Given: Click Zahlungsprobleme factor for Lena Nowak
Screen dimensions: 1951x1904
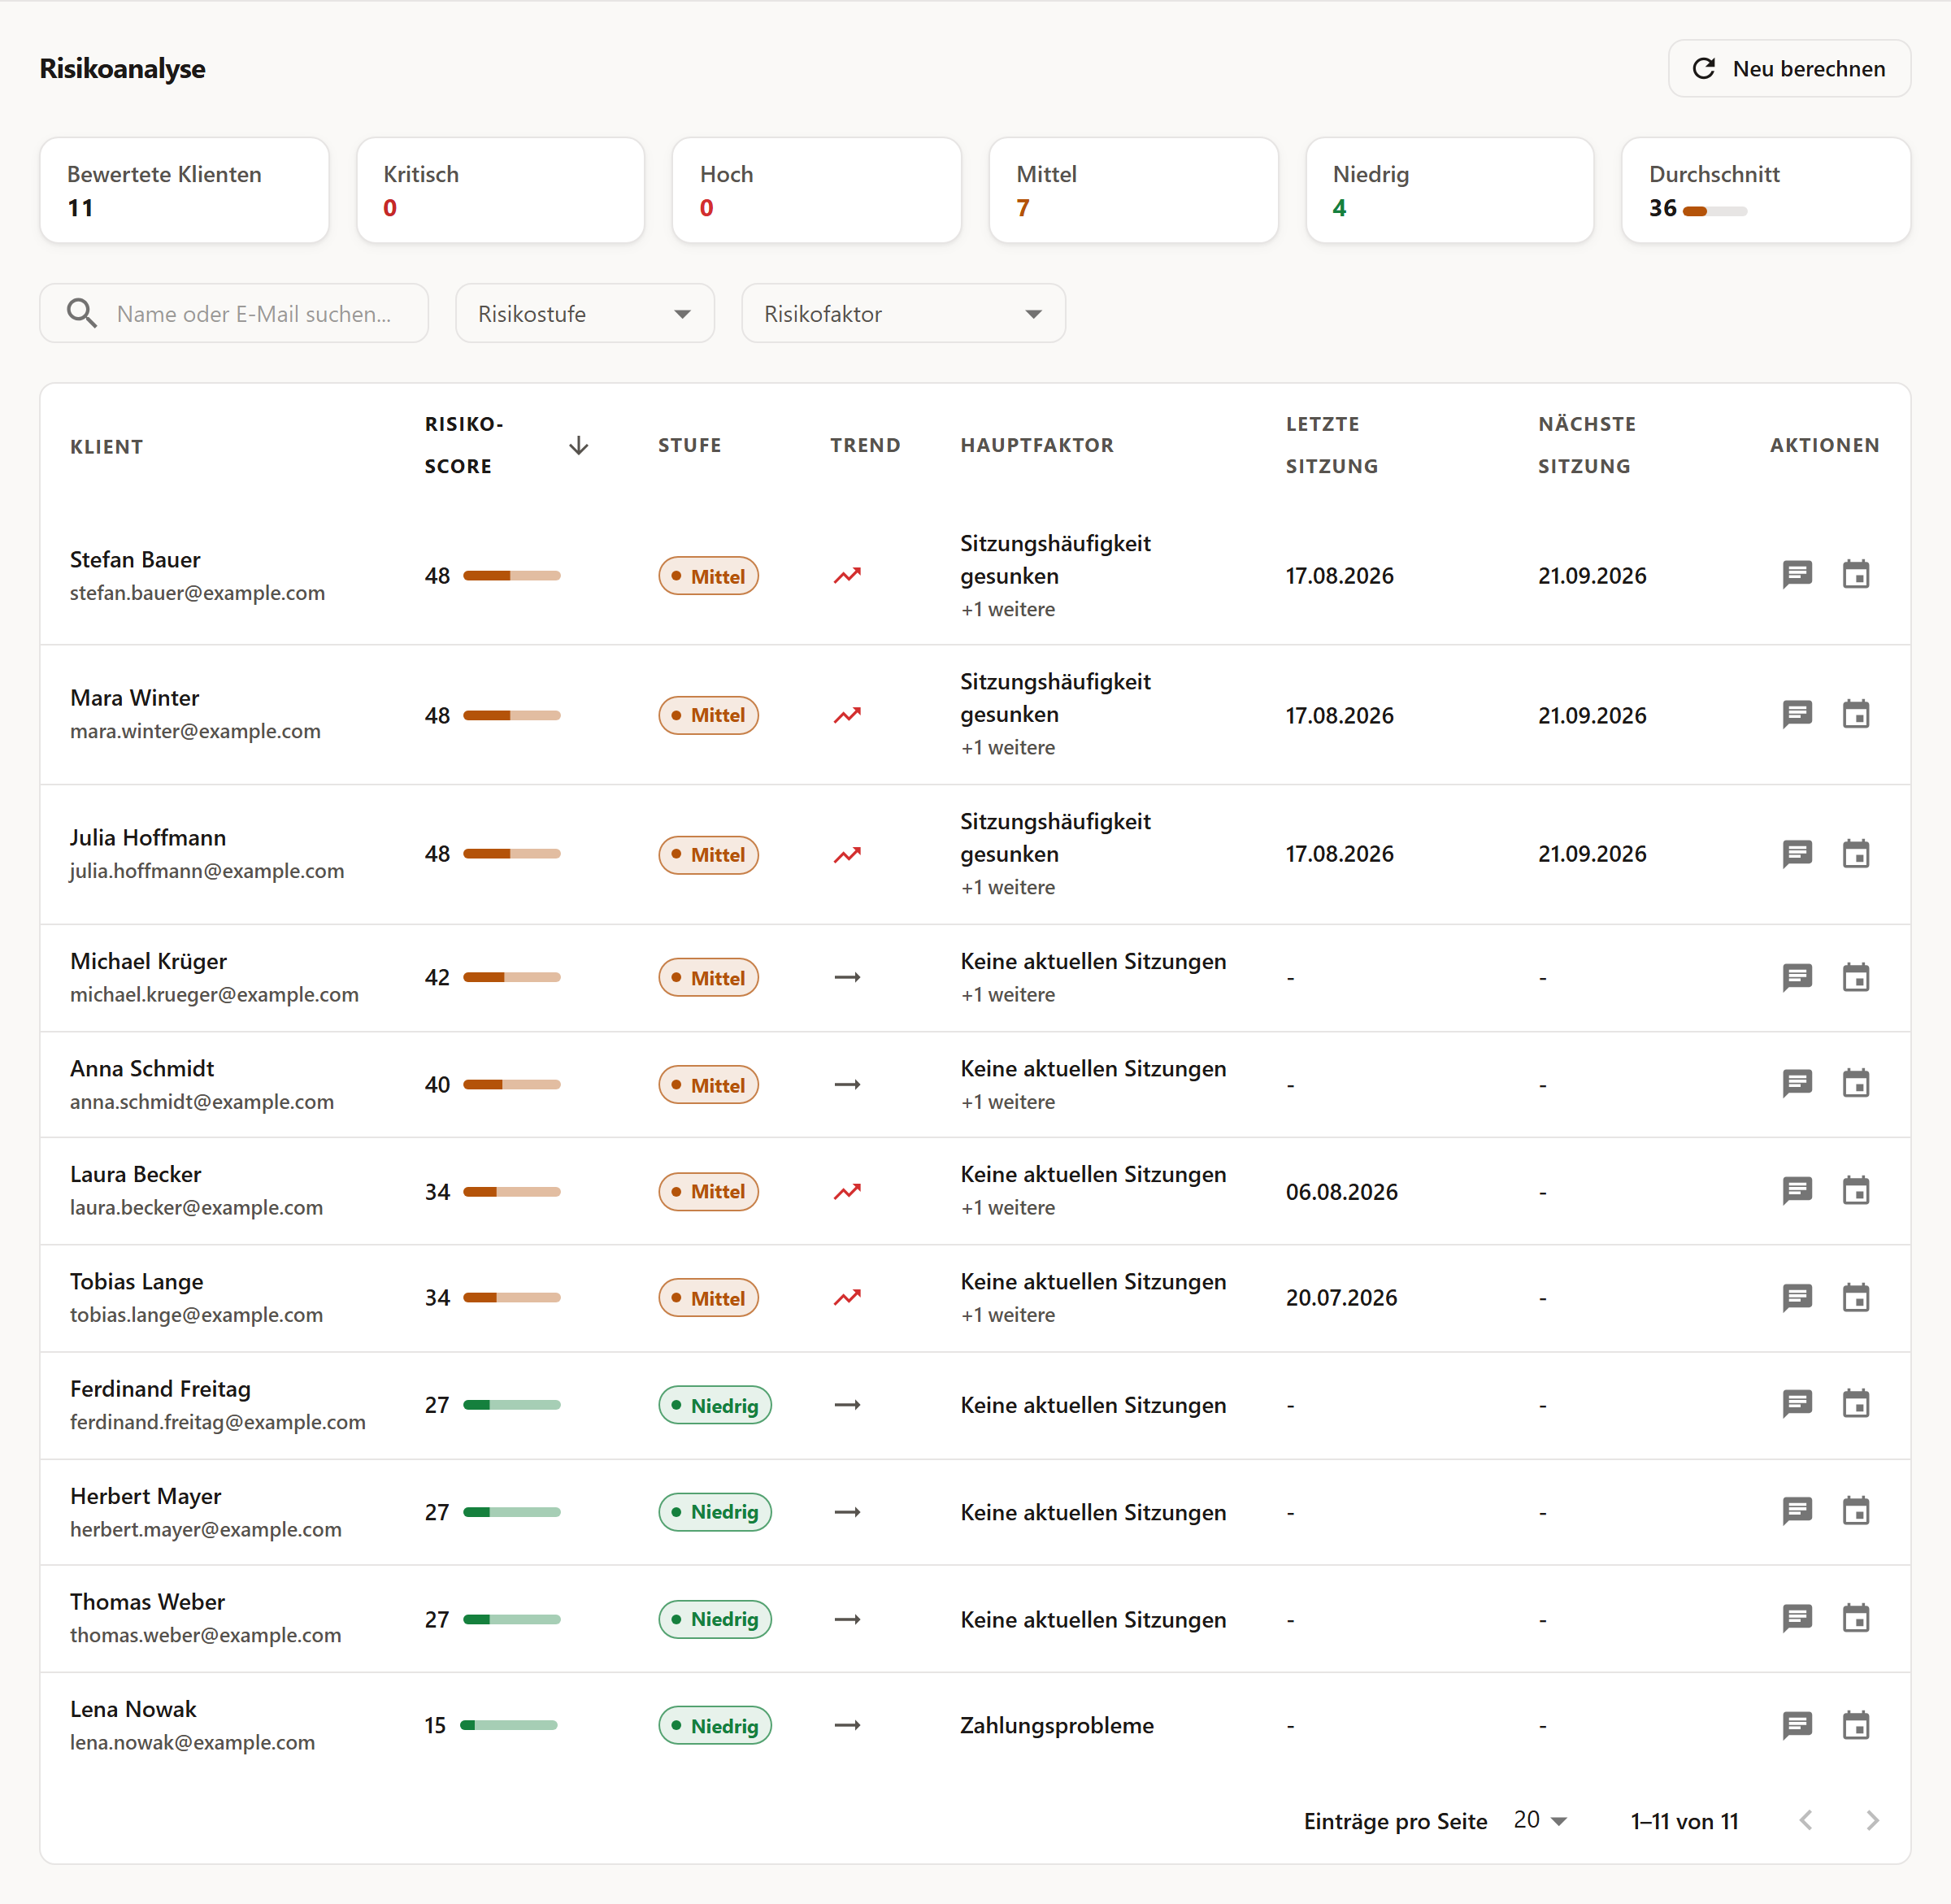Looking at the screenshot, I should [1057, 1725].
